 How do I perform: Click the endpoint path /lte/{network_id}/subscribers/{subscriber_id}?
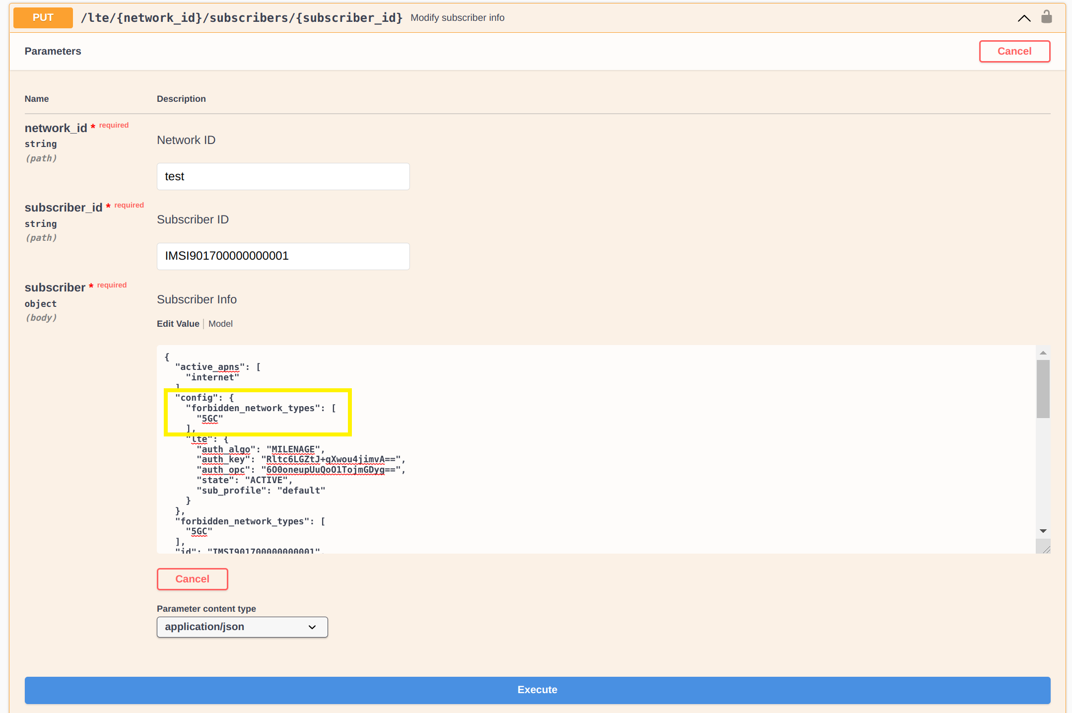click(242, 18)
